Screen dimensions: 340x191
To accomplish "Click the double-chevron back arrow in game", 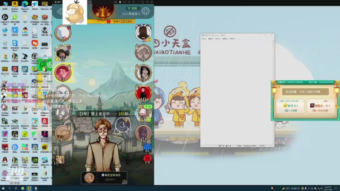I will pos(59,11).
